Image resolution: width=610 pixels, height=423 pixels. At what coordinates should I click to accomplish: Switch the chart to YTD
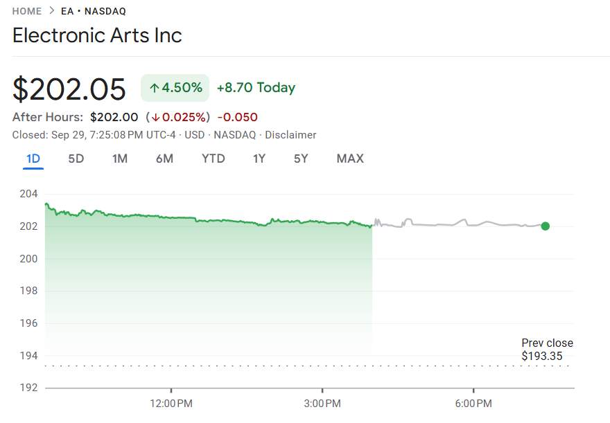pyautogui.click(x=213, y=159)
